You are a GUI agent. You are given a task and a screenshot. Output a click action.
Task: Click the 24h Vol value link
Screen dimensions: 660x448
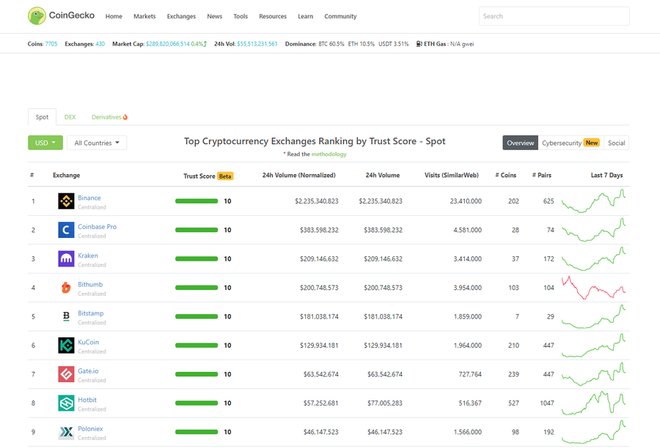[x=257, y=44]
